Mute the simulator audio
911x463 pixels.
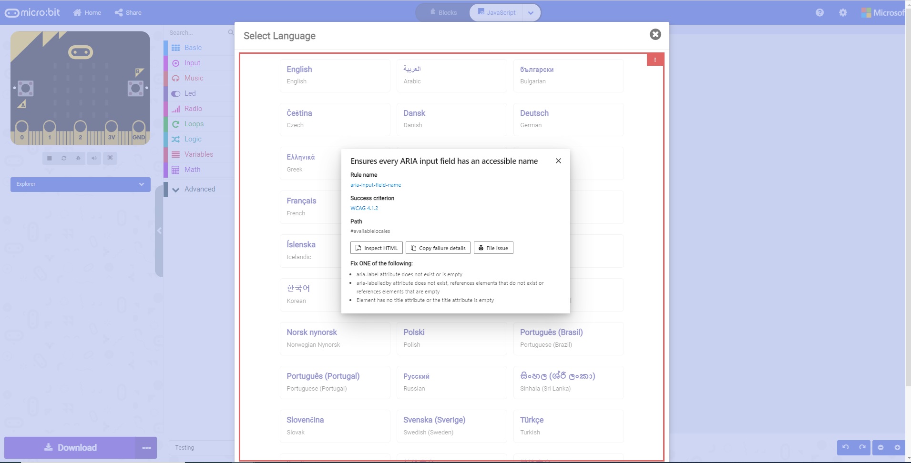(x=94, y=158)
